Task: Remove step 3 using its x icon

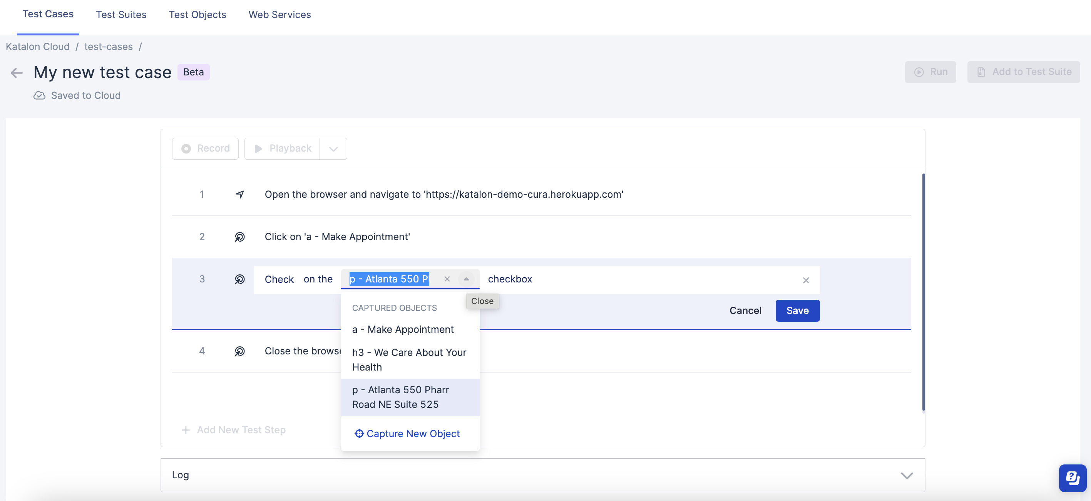Action: tap(805, 281)
